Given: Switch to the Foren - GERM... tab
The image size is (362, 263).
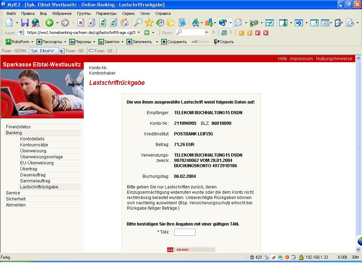Looking at the screenshot, I should click(15, 51).
